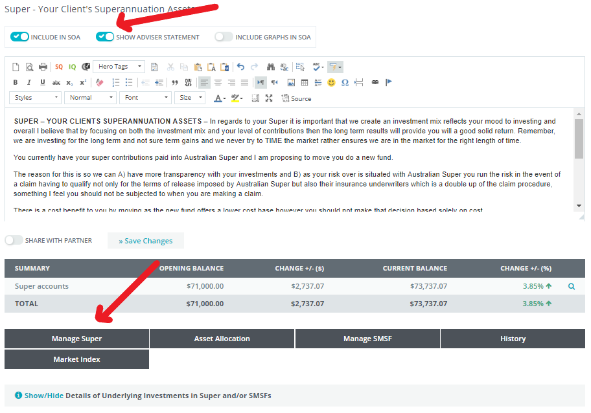This screenshot has height=413, width=591.
Task: Turn on Share with Partner toggle
Action: [x=14, y=240]
